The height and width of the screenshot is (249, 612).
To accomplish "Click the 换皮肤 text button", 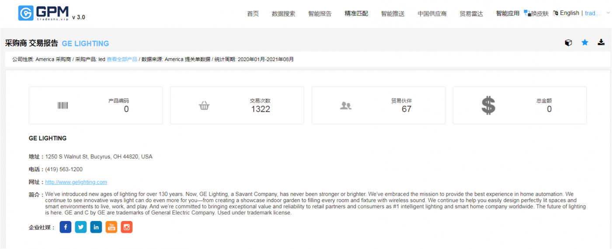I will (540, 14).
